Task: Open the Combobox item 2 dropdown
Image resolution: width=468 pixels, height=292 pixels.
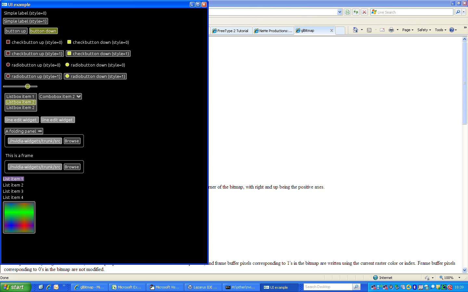Action: tap(79, 96)
